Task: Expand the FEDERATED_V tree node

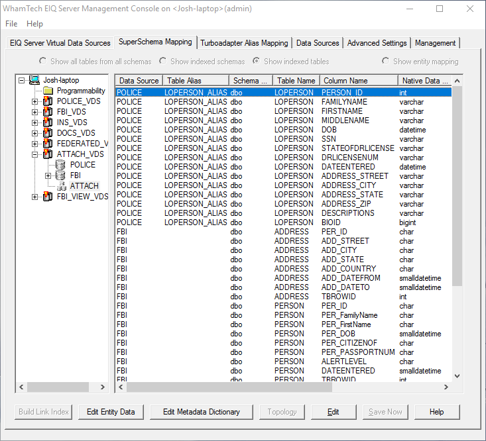Action: (x=34, y=144)
